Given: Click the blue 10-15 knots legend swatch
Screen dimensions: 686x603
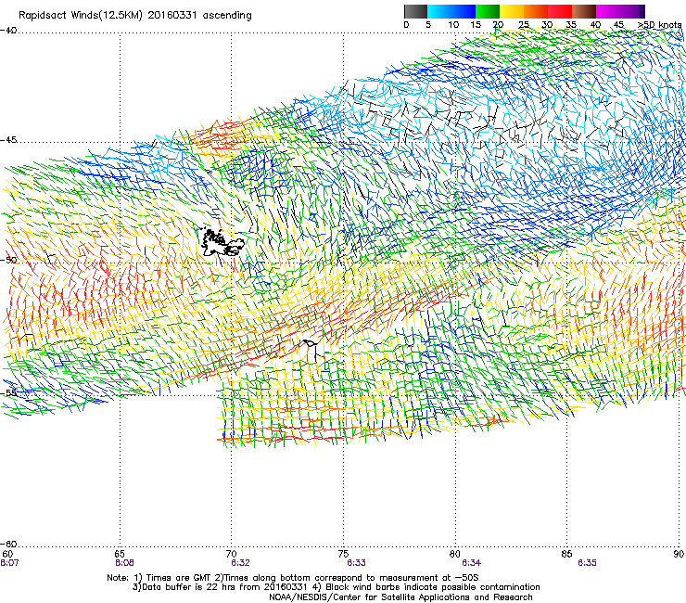Looking at the screenshot, I should click(x=464, y=11).
